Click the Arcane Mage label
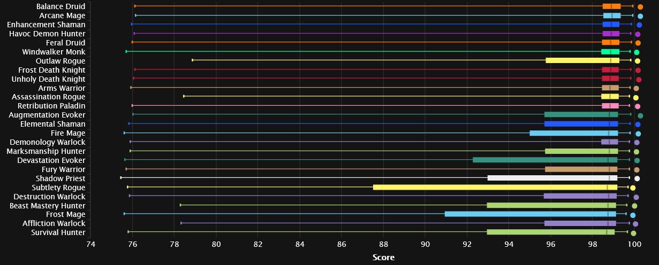Viewport: 659px width, 265px height. (62, 15)
